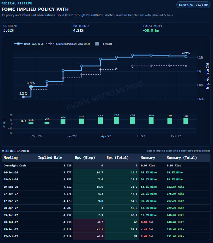
Task: Click the Bps (Total) column header
Action: (x=118, y=158)
